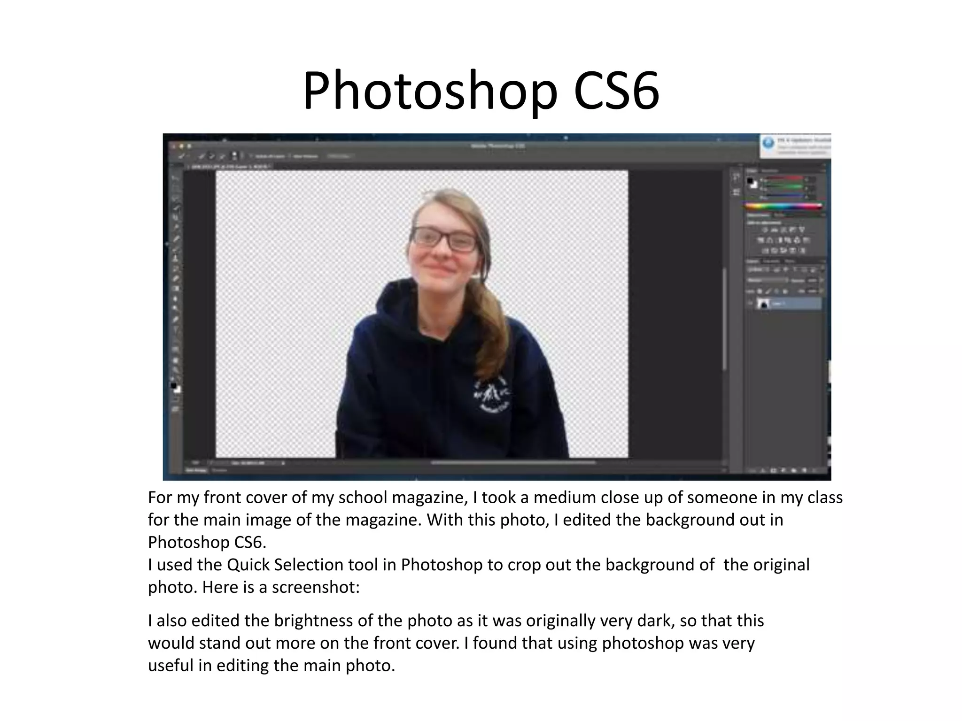This screenshot has height=721, width=962.
Task: Click the toolbox foreground color swatch
Action: (x=173, y=385)
